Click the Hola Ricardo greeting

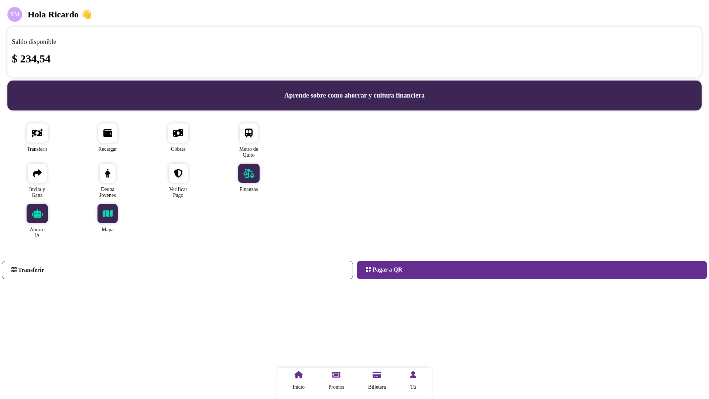point(59,14)
